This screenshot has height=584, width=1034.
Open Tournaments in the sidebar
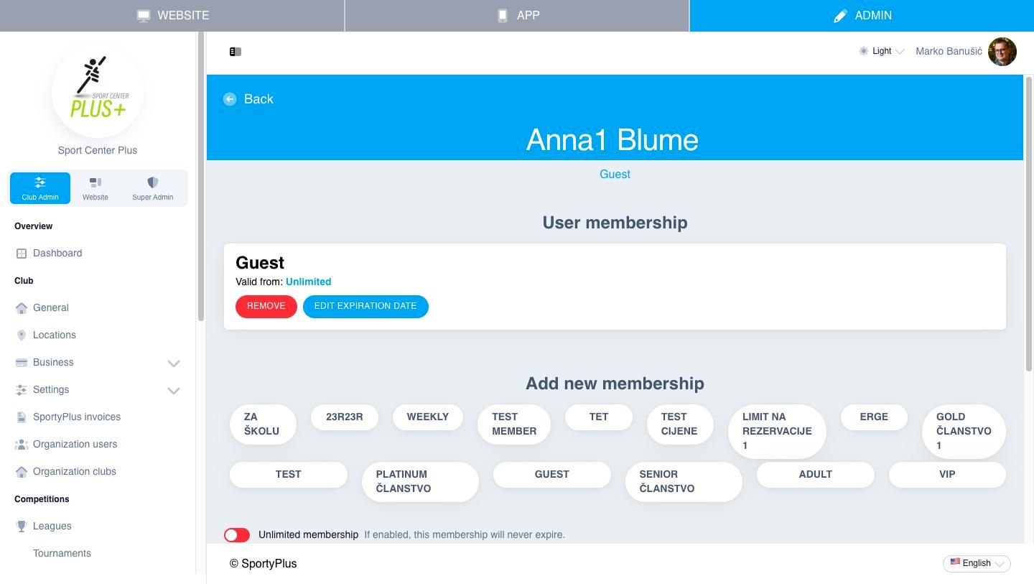62,554
